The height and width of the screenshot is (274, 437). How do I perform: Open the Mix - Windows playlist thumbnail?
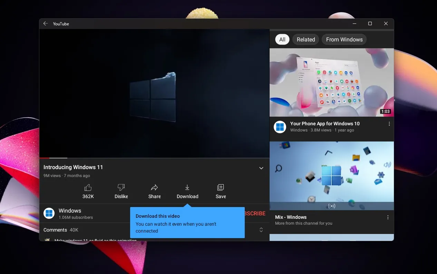(x=331, y=175)
